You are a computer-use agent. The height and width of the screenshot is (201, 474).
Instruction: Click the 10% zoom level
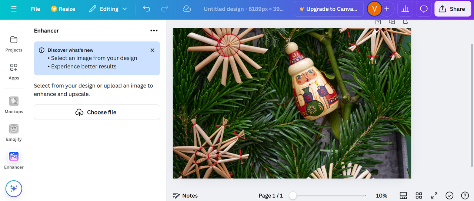[x=381, y=195]
